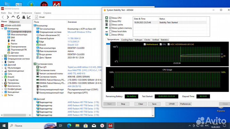
Task: Click the volume icon in system tray
Action: 202,125
